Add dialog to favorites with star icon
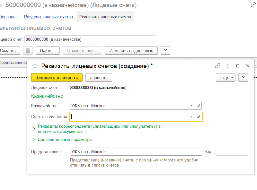This screenshot has width=257, height=190. click(x=35, y=66)
